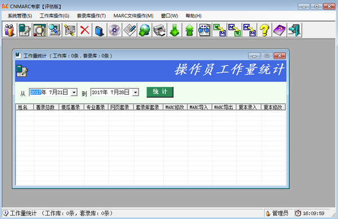The height and width of the screenshot is (219, 338).
Task: Click the globe web cataloging icon
Action: 144,30
